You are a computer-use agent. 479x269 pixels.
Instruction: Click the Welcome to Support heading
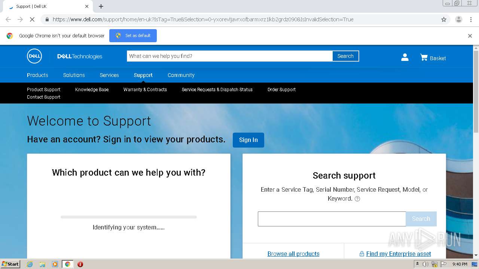89,121
